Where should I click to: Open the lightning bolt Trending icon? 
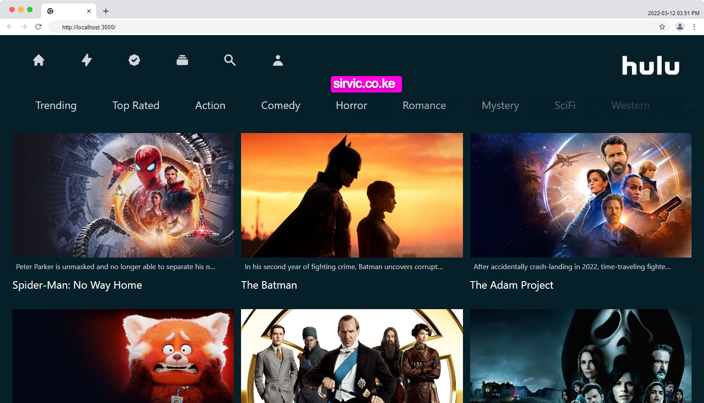click(87, 60)
